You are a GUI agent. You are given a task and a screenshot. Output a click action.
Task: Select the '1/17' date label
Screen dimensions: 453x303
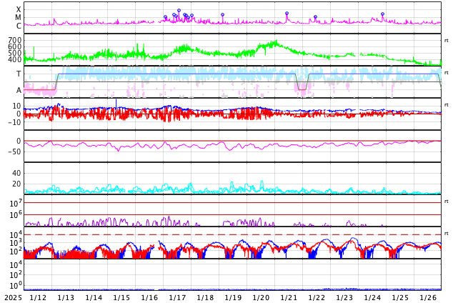(x=177, y=298)
